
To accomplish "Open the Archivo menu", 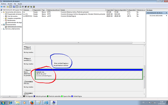I will click(x=3, y=4).
